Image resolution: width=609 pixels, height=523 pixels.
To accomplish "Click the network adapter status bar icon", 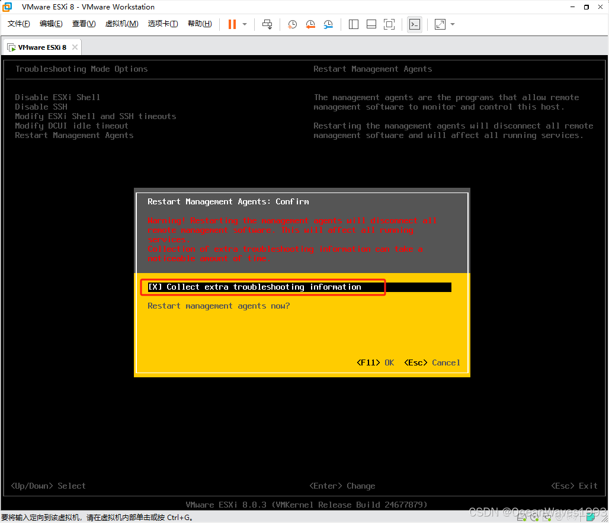I will click(547, 516).
